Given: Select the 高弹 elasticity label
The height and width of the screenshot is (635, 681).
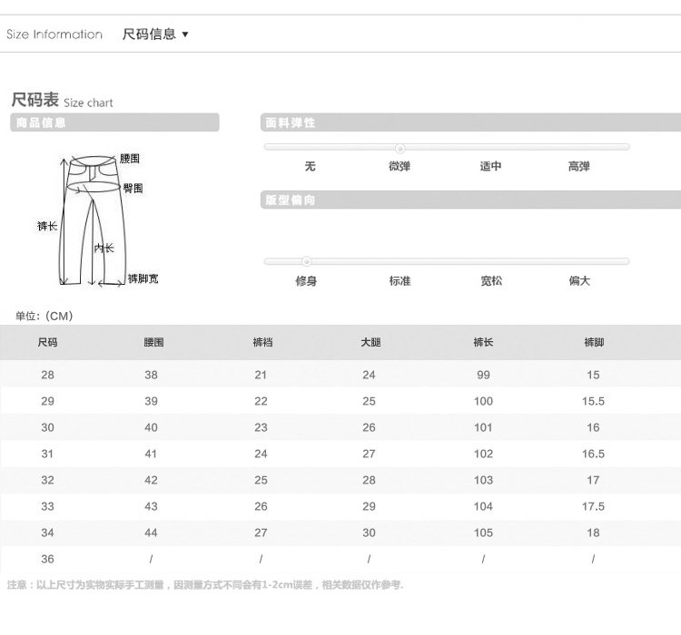Looking at the screenshot, I should 579,166.
